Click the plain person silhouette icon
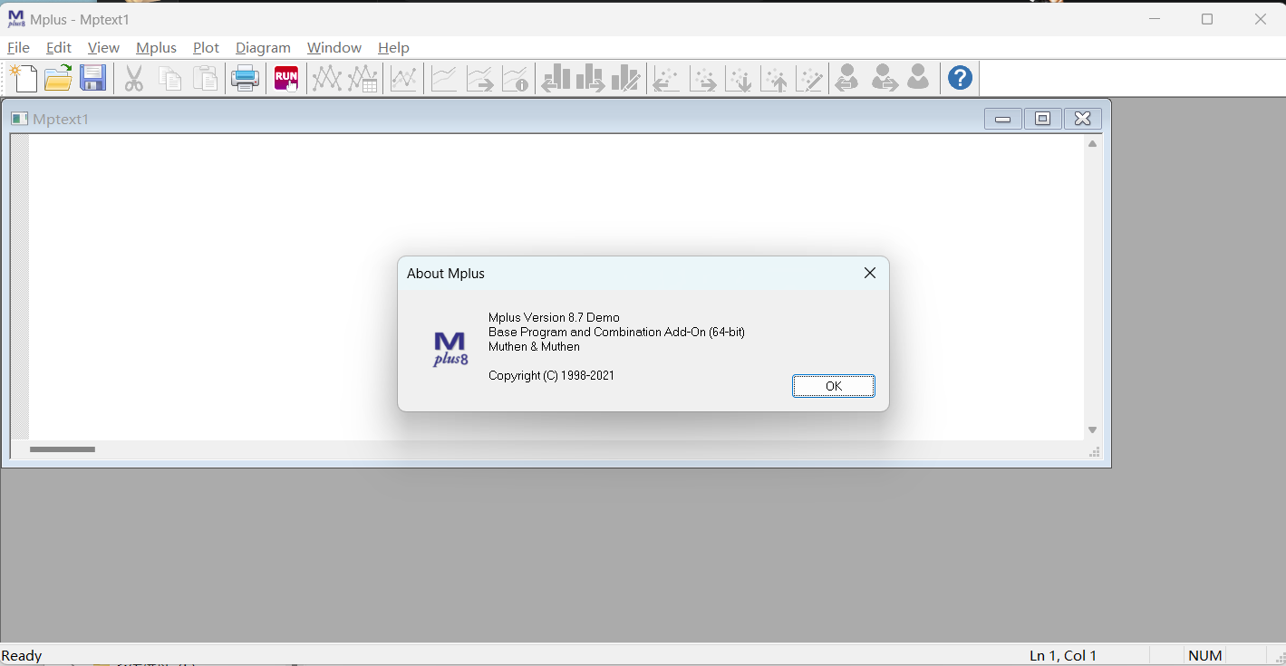1286x666 pixels. [x=918, y=79]
